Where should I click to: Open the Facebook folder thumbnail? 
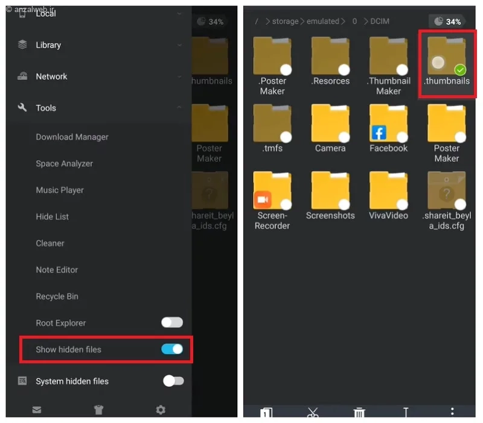(388, 128)
